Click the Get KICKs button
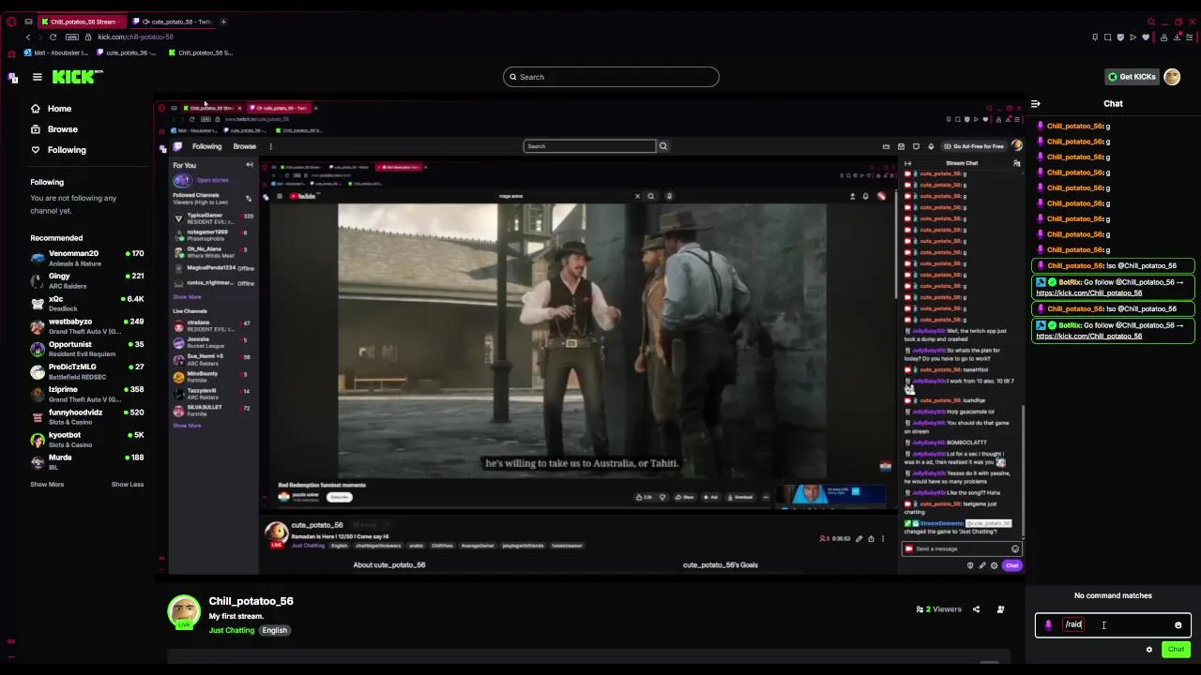The width and height of the screenshot is (1201, 675). pyautogui.click(x=1131, y=77)
